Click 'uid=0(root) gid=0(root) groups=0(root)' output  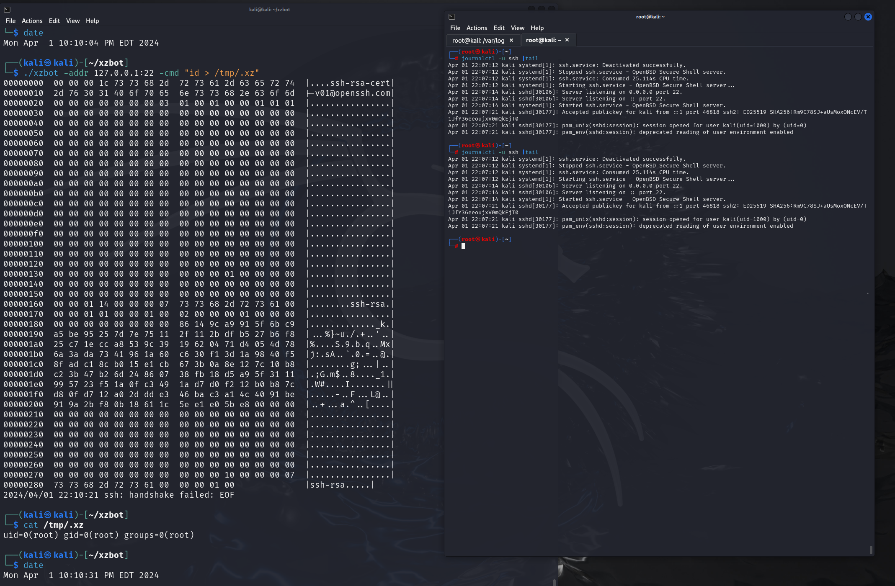pyautogui.click(x=99, y=535)
